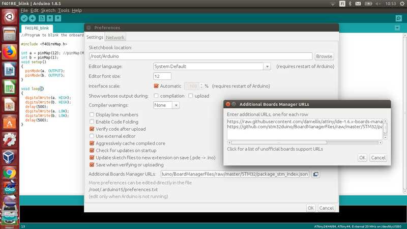Switch to the Network preferences tab
This screenshot has width=407, height=229.
[115, 37]
